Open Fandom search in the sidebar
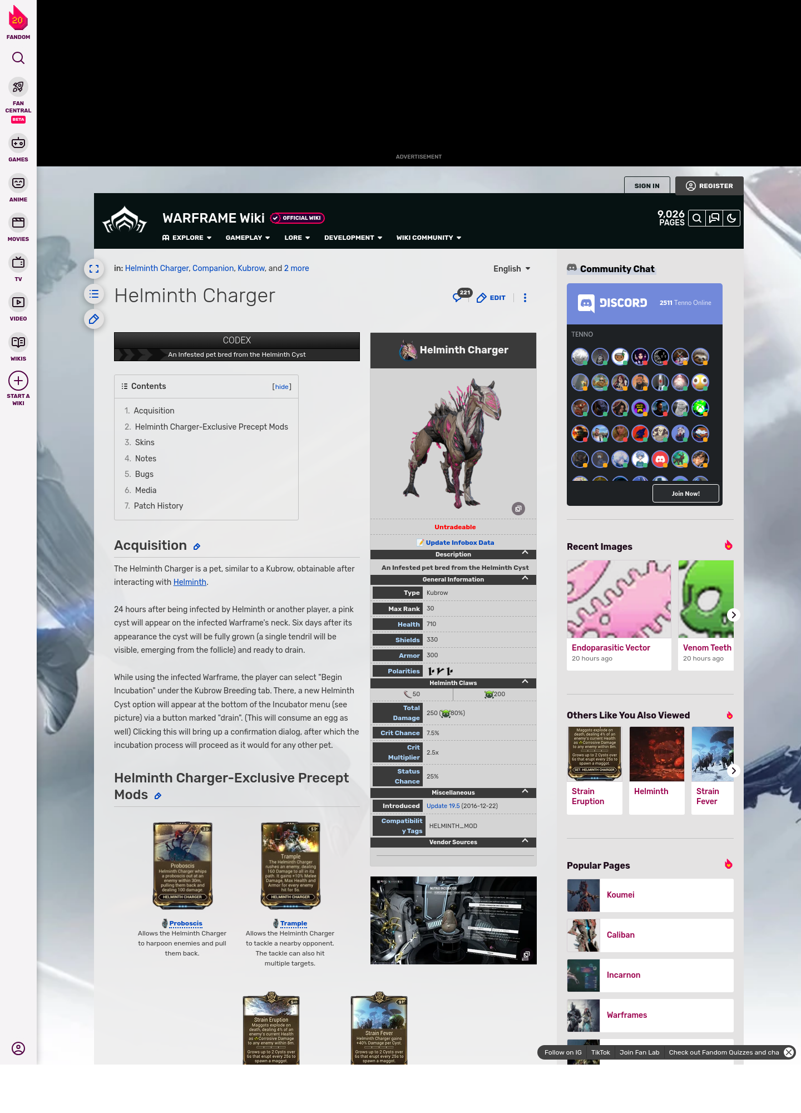 (x=18, y=58)
